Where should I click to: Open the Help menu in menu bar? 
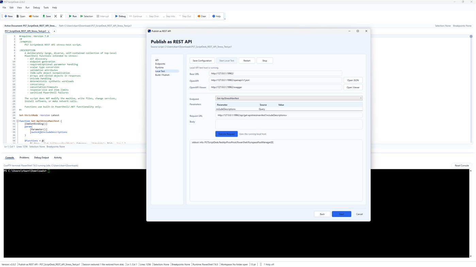click(54, 7)
